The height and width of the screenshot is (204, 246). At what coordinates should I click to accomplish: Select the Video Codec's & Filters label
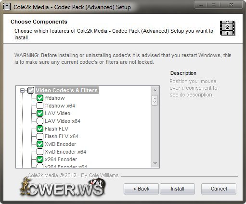tap(66, 90)
